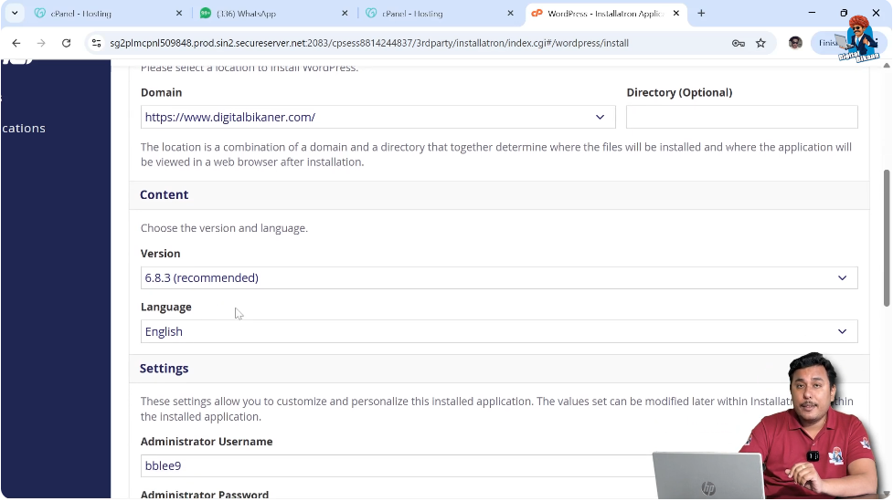Viewport: 893px width, 501px height.
Task: Click the Content section heading
Action: click(164, 195)
